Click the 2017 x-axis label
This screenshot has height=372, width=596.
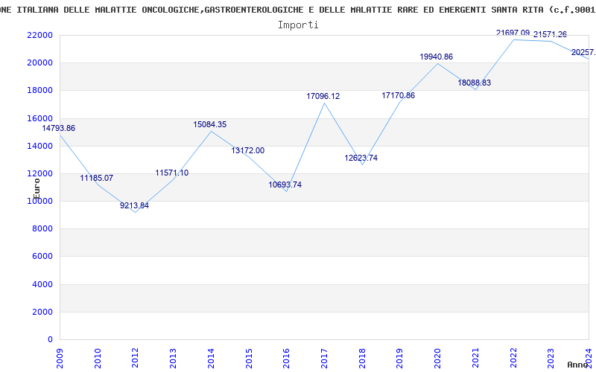324,359
